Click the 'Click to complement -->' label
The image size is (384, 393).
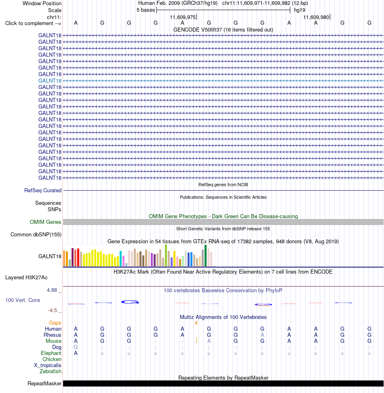coord(33,23)
